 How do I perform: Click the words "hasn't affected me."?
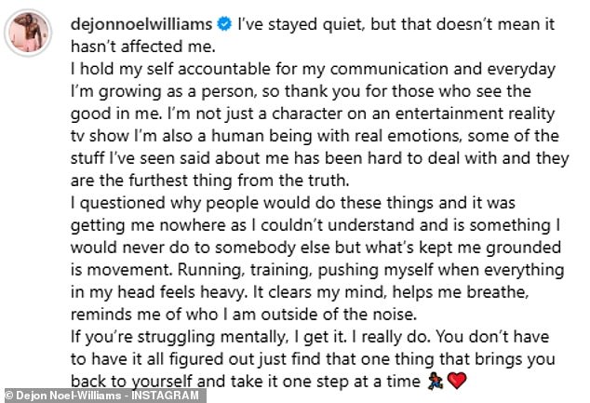tap(143, 47)
